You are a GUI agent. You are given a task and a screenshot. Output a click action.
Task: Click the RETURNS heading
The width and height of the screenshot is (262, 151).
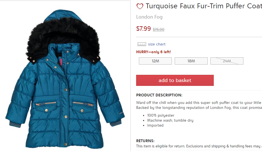pyautogui.click(x=145, y=141)
